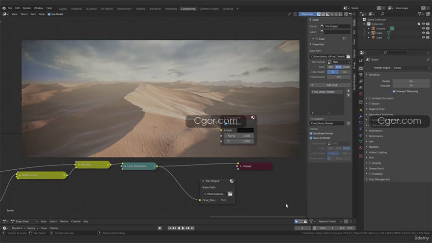
Task: Open the Render properties tab icon
Action: [x=361, y=69]
